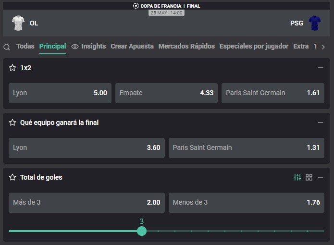334x245 pixels.
Task: Click the OL white jersey icon
Action: 18,23
